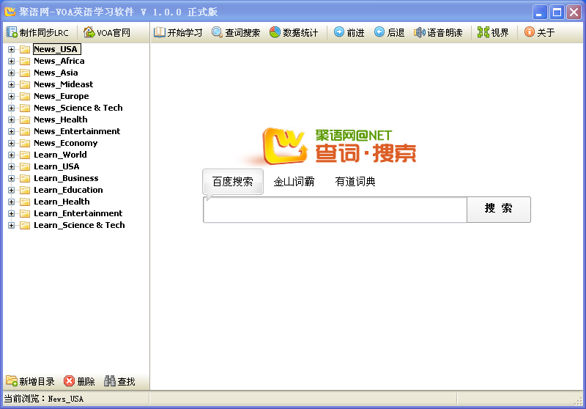Click status bar text 当前浏览：News_USA
The height and width of the screenshot is (409, 586).
click(x=44, y=399)
